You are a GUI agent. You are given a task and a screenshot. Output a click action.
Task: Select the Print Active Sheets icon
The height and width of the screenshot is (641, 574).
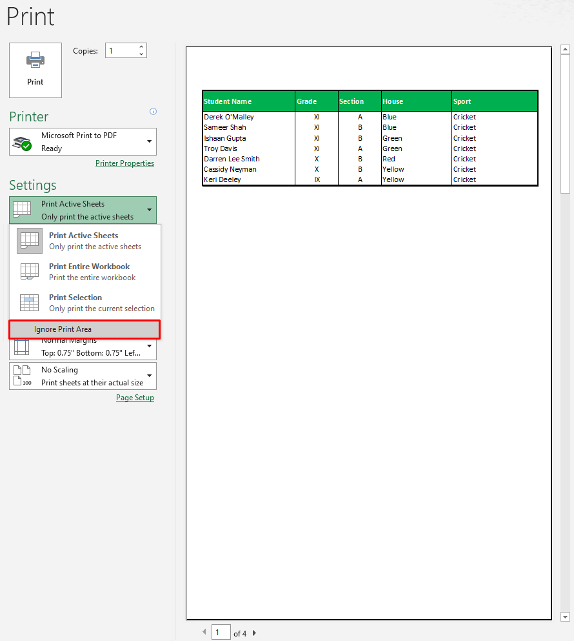click(x=29, y=241)
